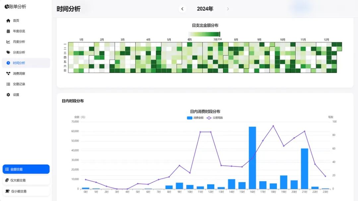358x201 pixels.
Task: Select the clock icon for 时间分析
Action: 8,63
